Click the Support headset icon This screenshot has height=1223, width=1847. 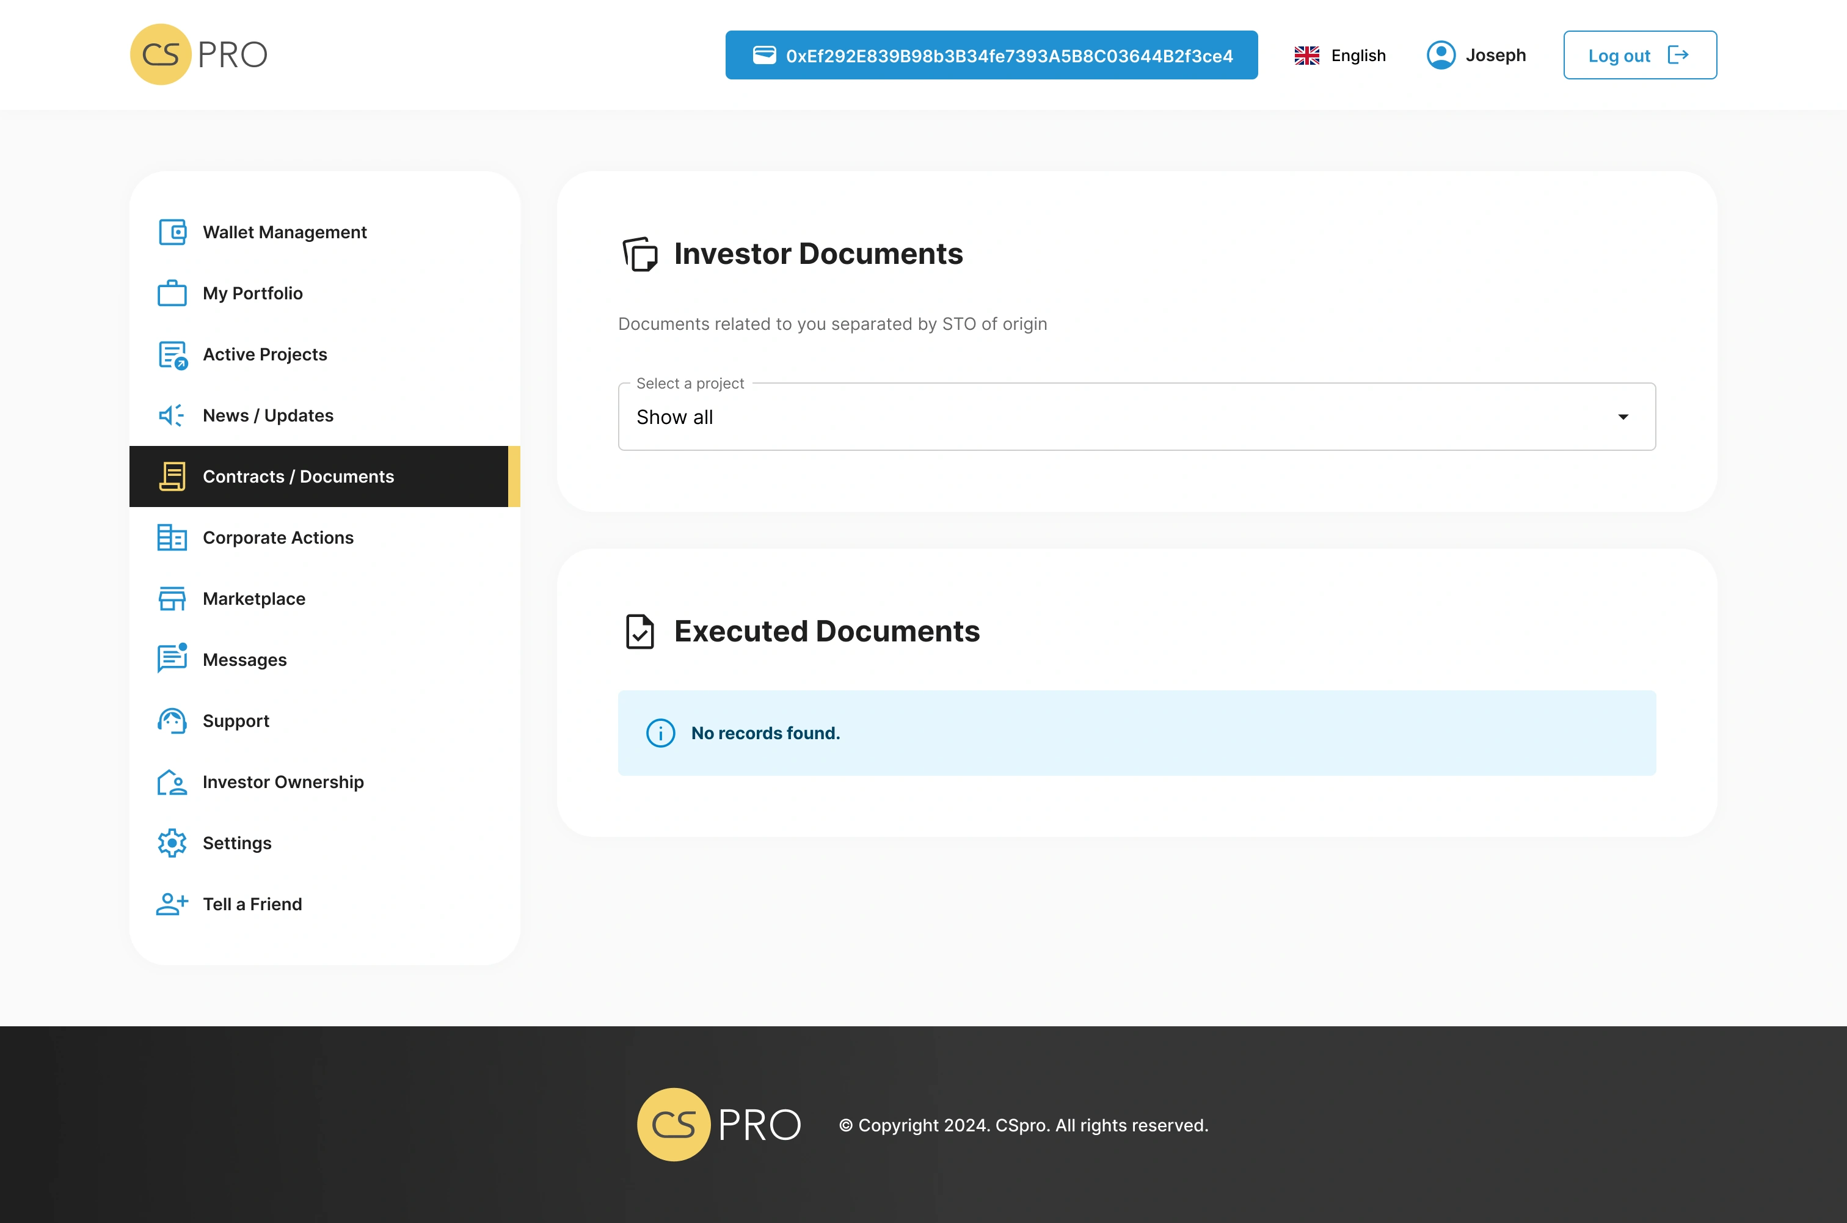coord(172,721)
